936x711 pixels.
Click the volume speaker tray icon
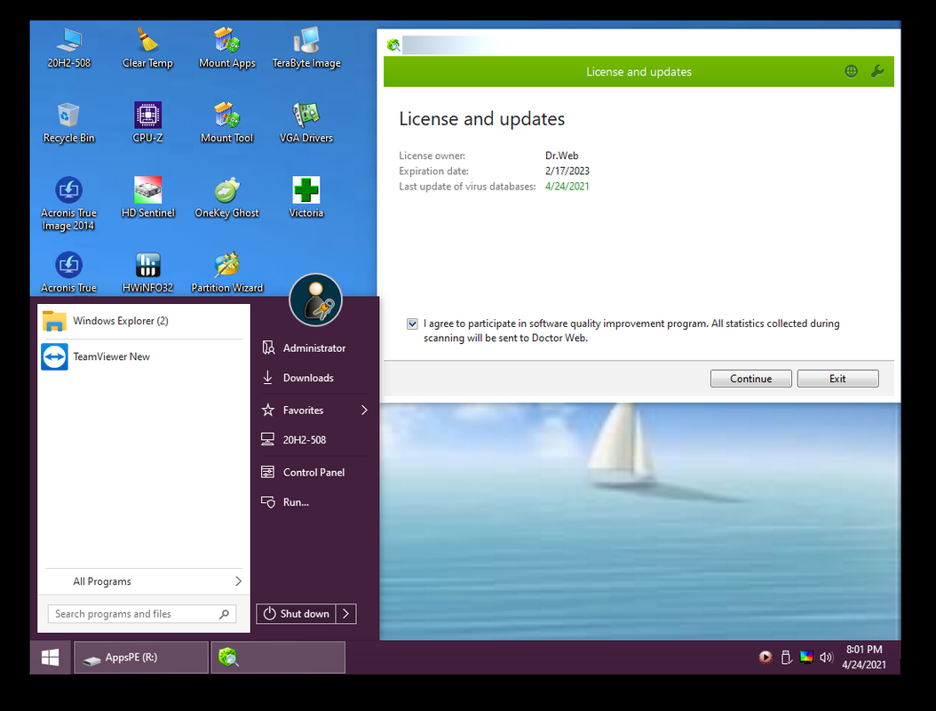(x=826, y=657)
